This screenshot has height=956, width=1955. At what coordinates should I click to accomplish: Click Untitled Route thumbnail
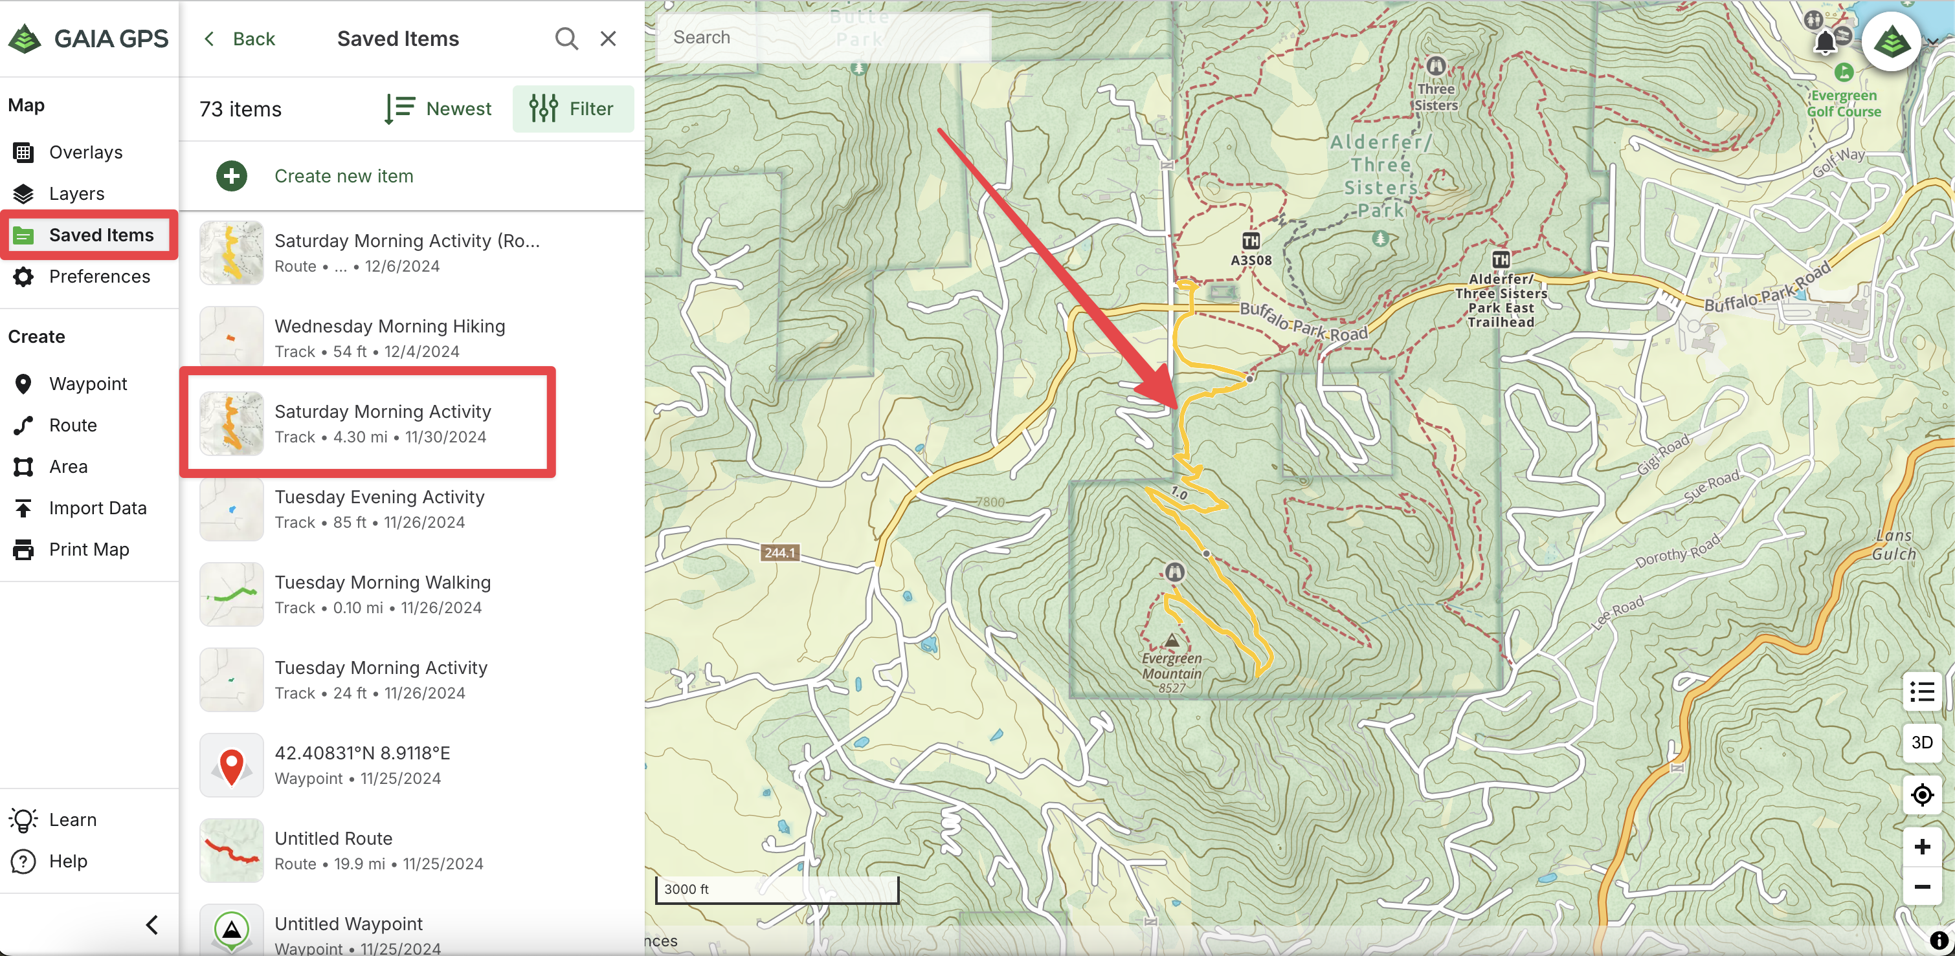232,851
